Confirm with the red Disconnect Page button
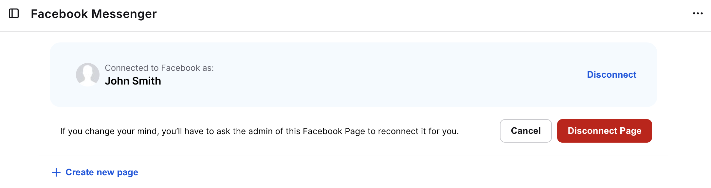Screen dimensions: 711x188 [x=604, y=131]
